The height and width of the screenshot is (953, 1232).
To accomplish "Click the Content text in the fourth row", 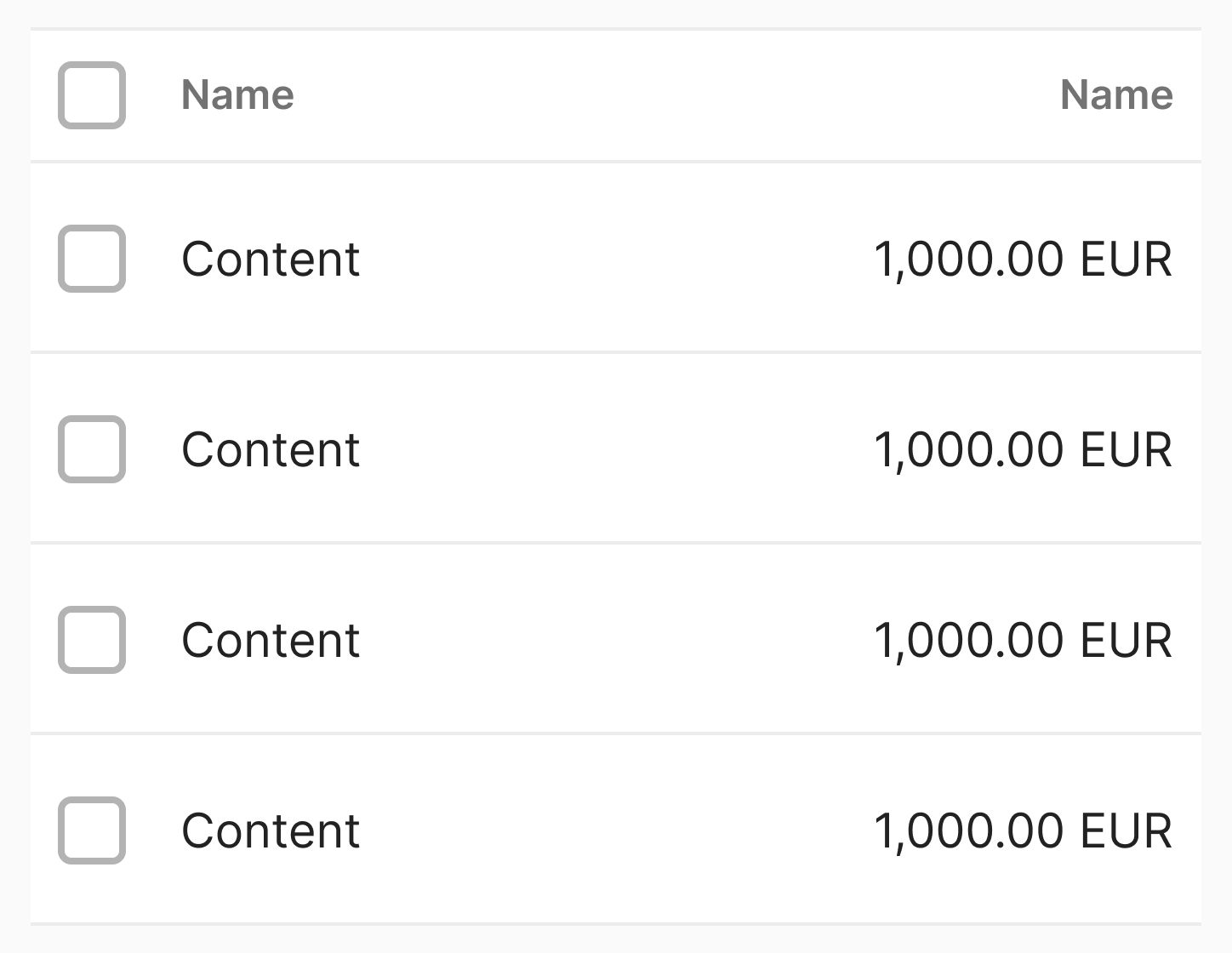I will [x=271, y=830].
